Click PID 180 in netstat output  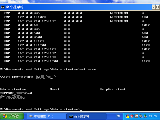pos(145,17)
